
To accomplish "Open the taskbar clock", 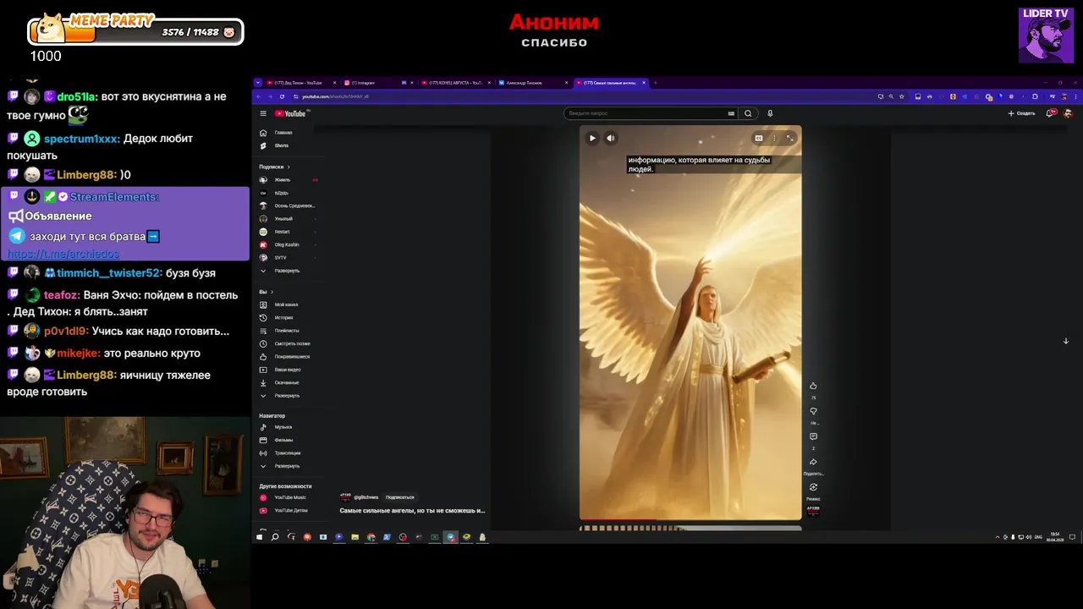I will (x=1055, y=537).
